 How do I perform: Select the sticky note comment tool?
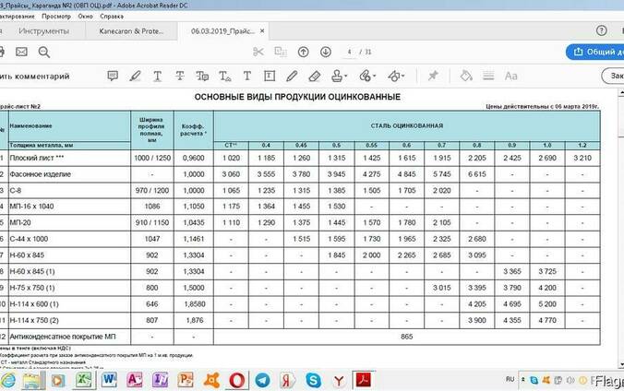[x=113, y=76]
